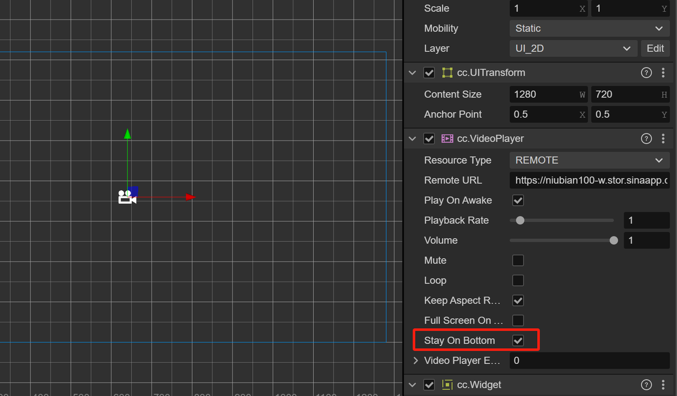The width and height of the screenshot is (677, 396).
Task: Open help for cc.VideoPlayer component
Action: click(646, 139)
